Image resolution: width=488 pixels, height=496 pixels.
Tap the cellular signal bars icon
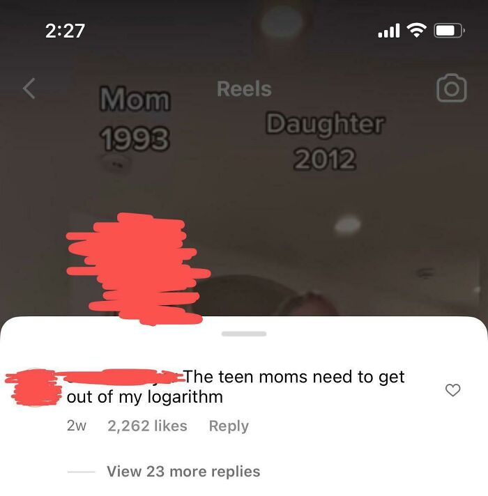tap(388, 31)
